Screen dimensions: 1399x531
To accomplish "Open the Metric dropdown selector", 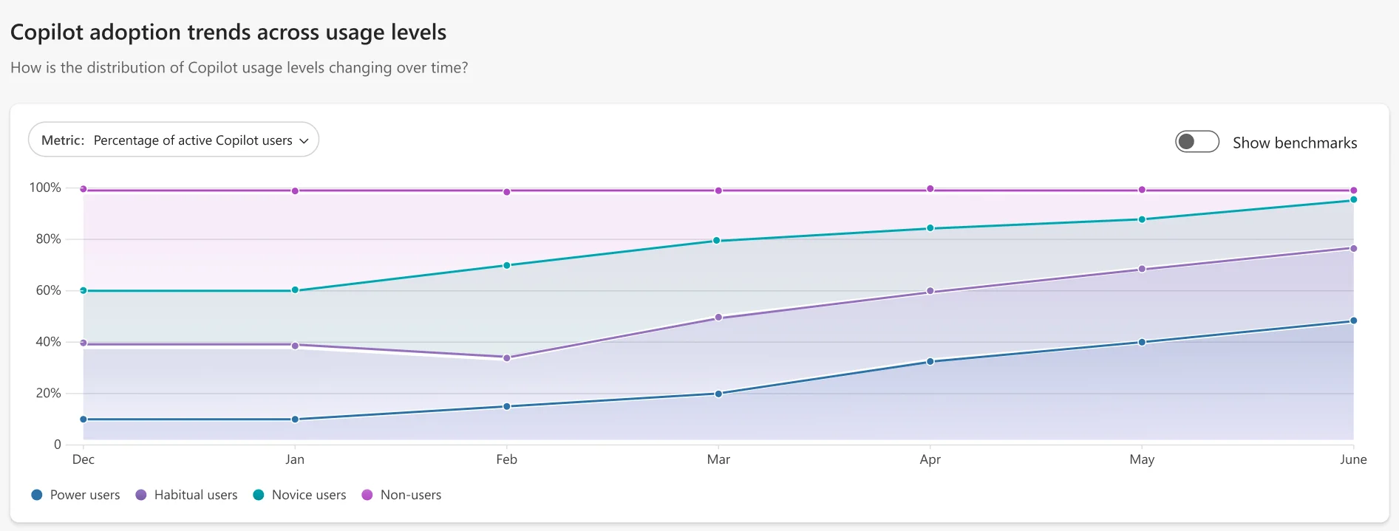I will [x=174, y=140].
